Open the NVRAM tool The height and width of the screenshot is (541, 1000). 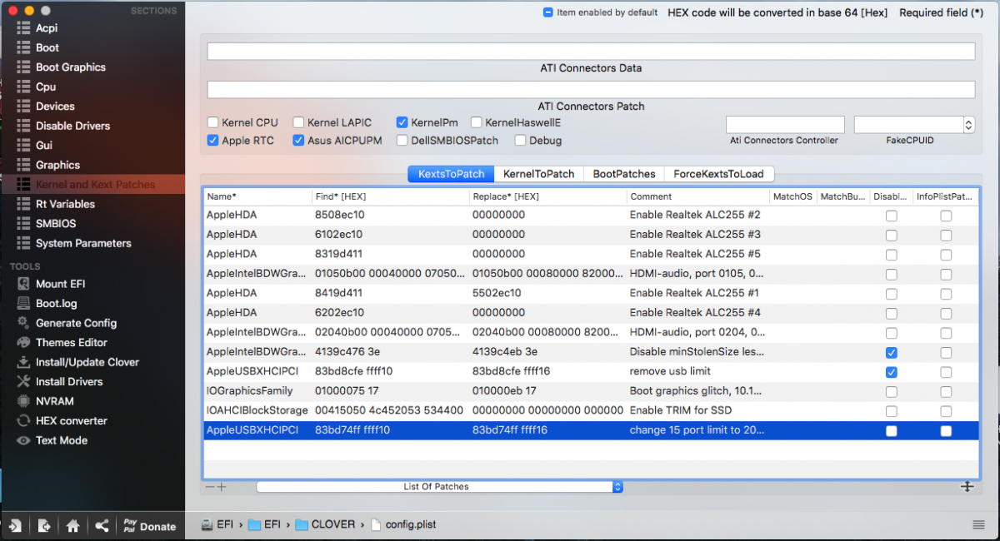tap(54, 401)
